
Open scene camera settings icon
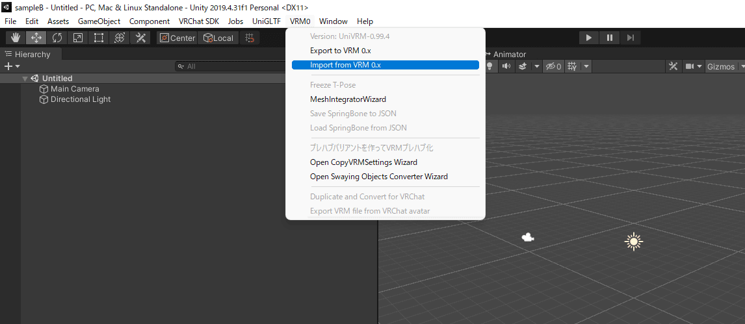pyautogui.click(x=689, y=66)
